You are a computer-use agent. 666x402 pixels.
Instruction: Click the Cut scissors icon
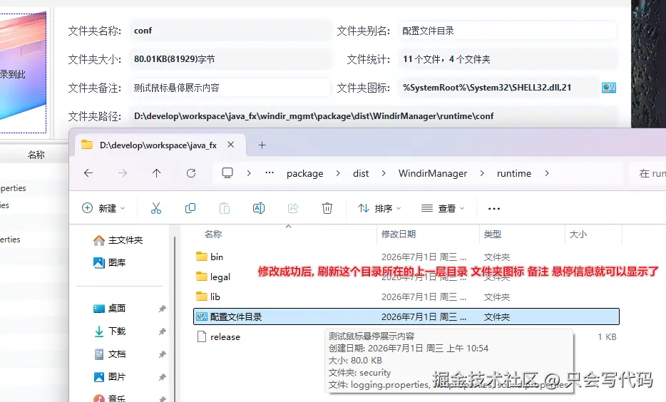coord(156,208)
